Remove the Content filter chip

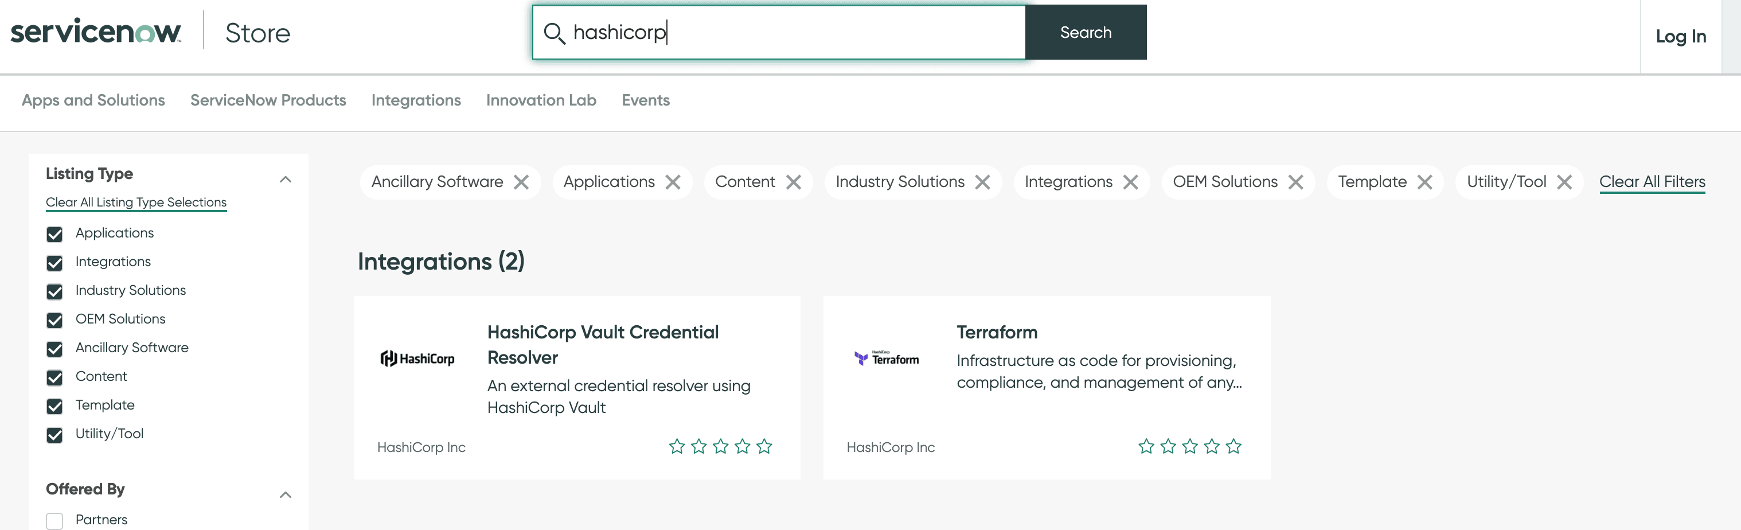point(794,181)
